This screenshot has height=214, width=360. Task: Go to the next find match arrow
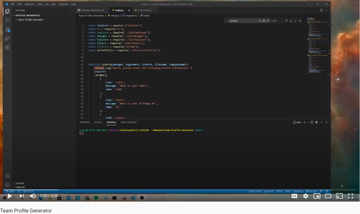point(291,21)
